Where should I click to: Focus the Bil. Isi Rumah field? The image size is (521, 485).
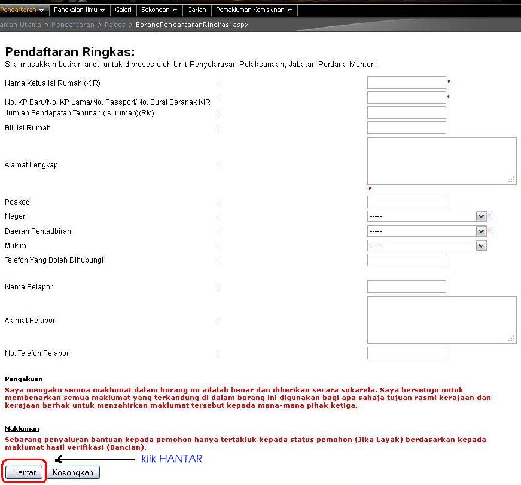click(406, 127)
